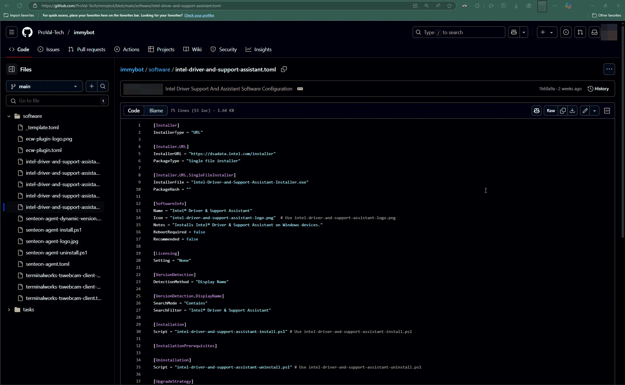Focus the Type / to search box
Screen dimensions: 625x385
[x=459, y=32]
